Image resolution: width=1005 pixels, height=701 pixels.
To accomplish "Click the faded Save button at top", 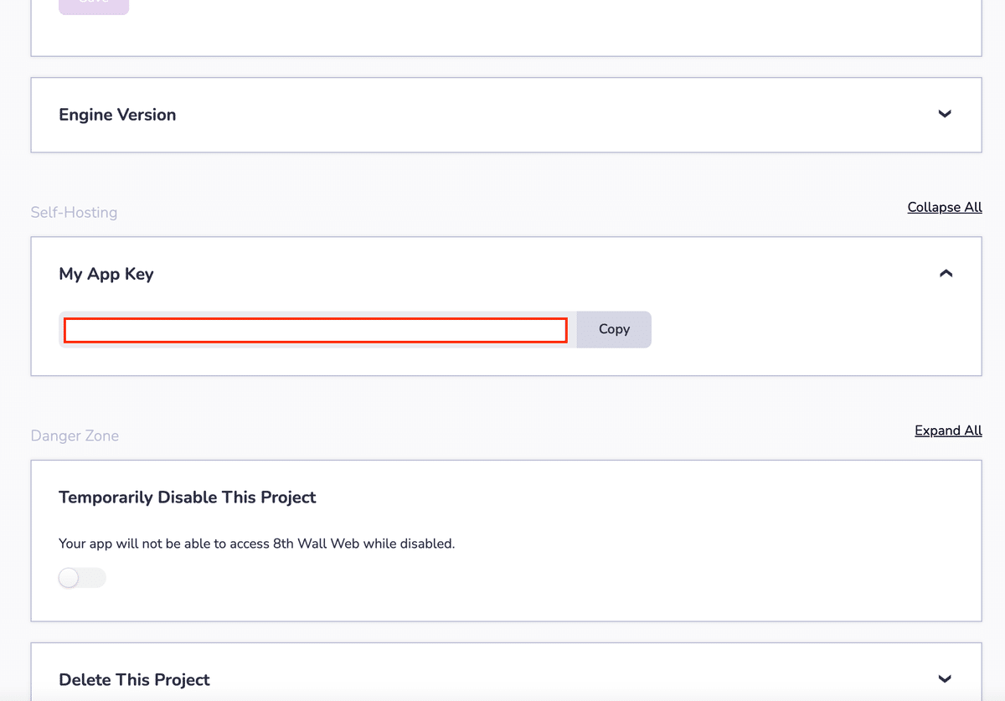I will (x=94, y=5).
